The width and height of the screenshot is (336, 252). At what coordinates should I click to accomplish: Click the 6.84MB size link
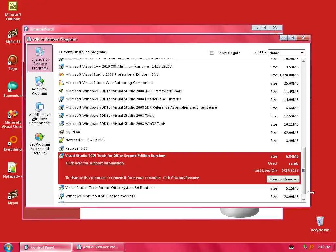point(292,157)
